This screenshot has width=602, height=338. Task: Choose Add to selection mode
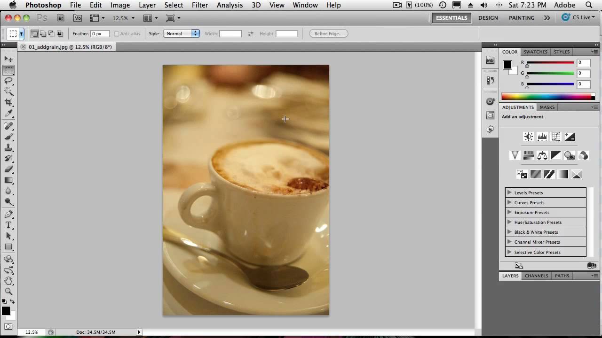pos(43,34)
